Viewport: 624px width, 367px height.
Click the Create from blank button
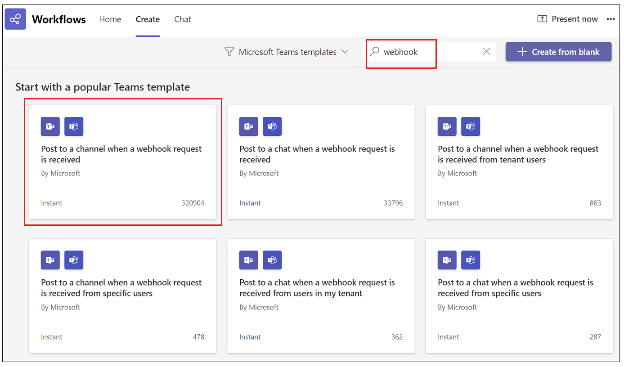point(558,52)
